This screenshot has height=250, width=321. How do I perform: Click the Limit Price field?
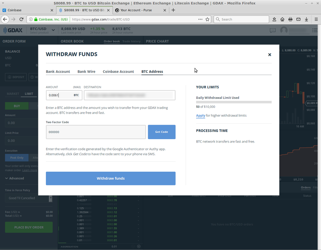[21, 141]
